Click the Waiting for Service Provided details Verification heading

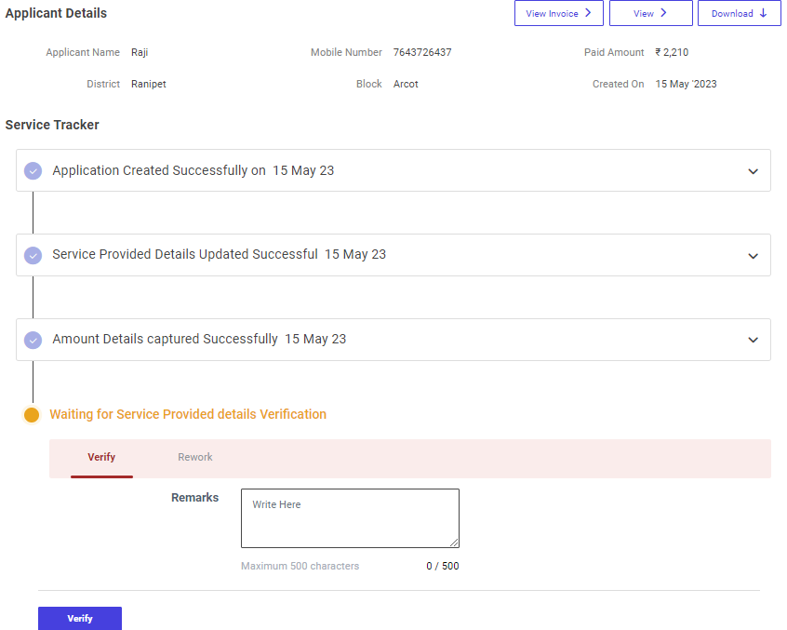click(x=188, y=414)
